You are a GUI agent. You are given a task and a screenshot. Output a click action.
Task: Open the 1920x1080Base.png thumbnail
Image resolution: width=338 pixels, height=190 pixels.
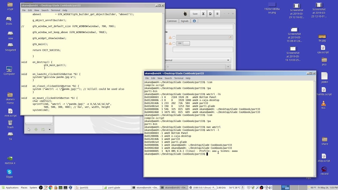272,8
